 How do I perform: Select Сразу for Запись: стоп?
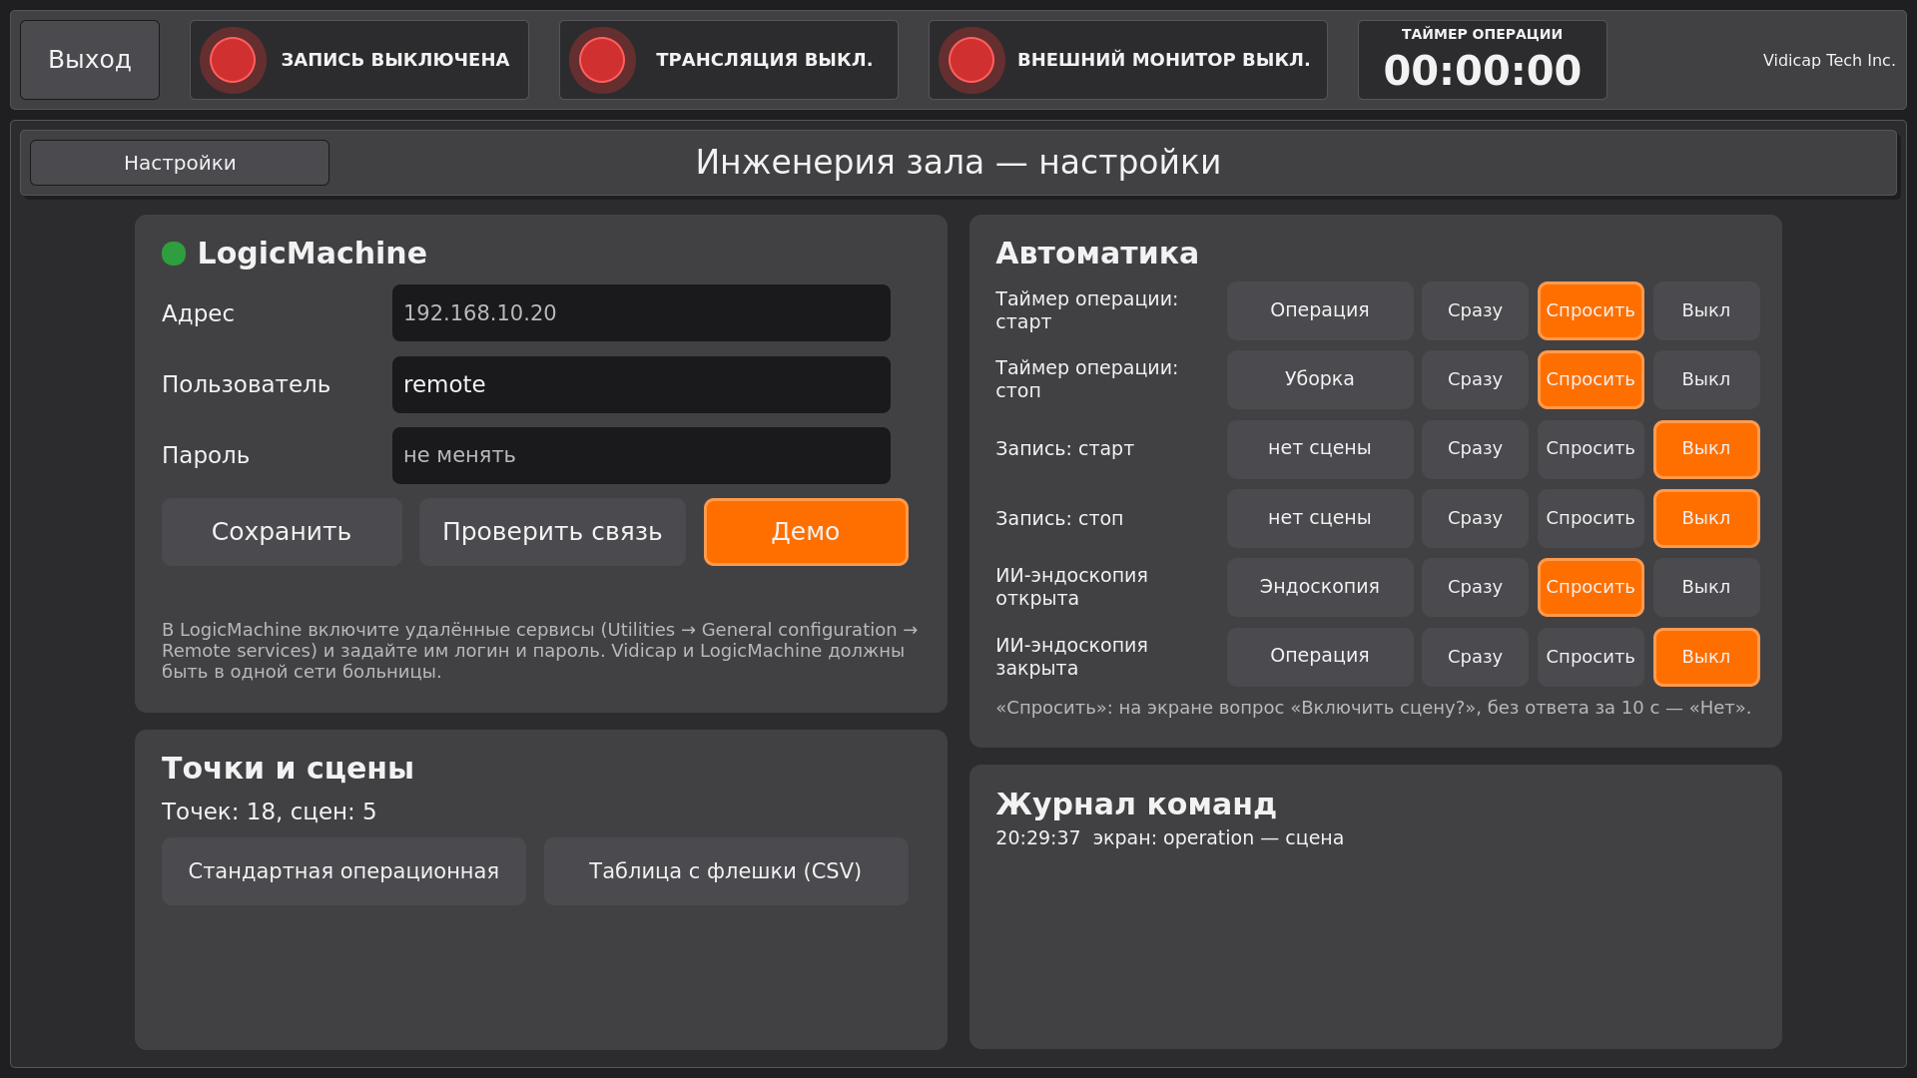click(x=1475, y=518)
